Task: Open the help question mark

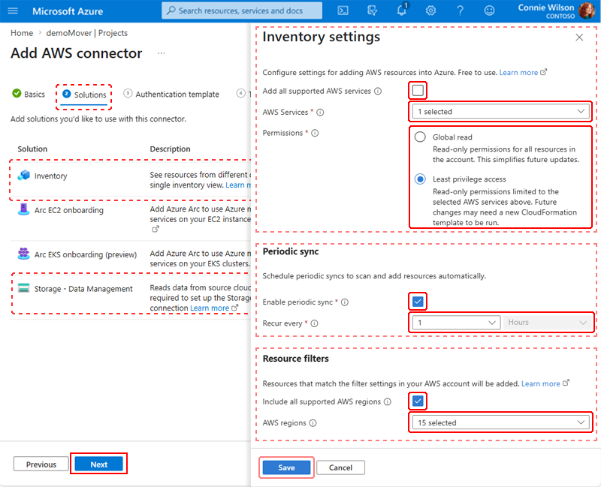Action: pos(460,11)
